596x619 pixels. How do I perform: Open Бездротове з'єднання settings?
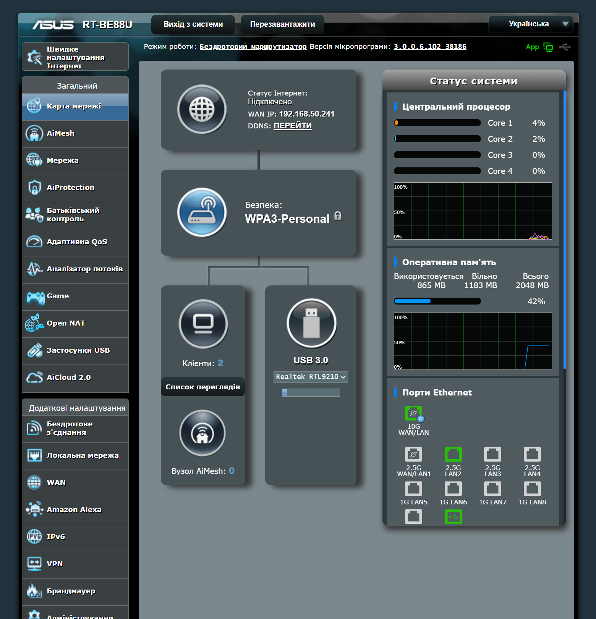[75, 429]
